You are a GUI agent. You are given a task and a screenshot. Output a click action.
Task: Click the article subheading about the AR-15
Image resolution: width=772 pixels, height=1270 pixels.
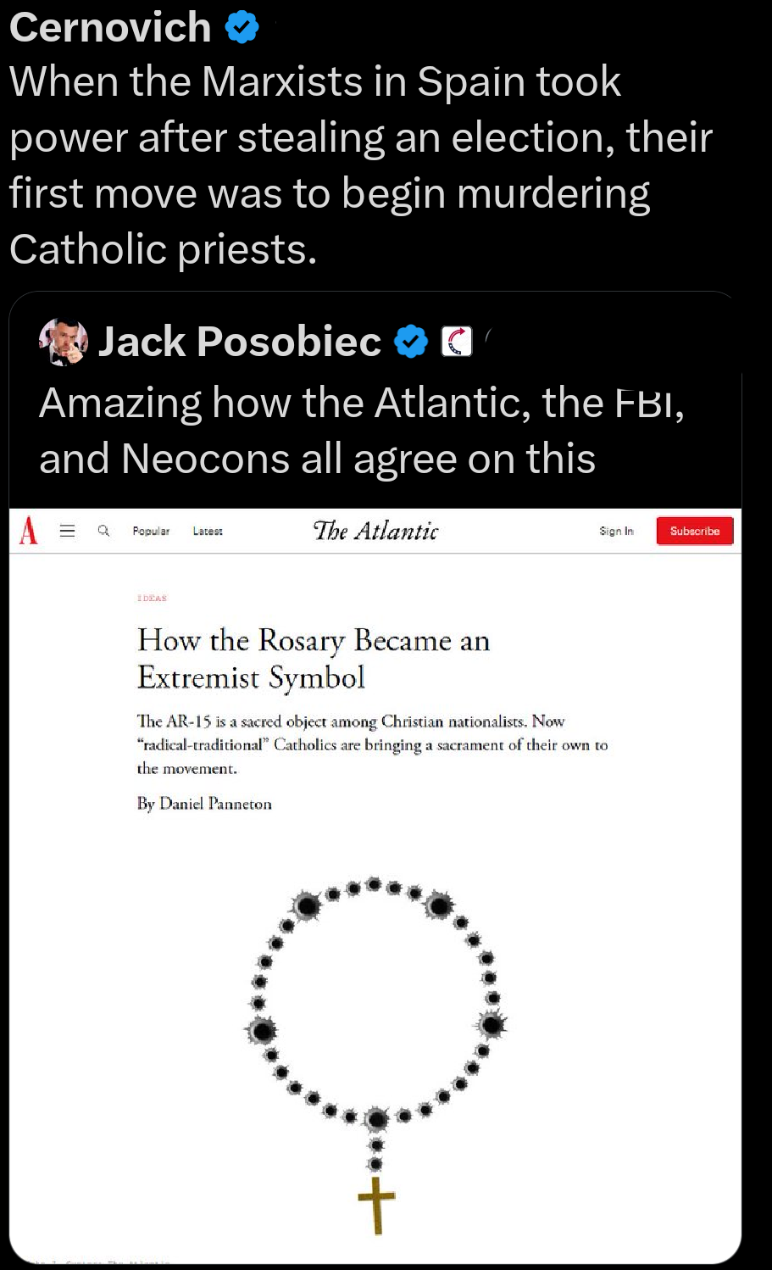click(x=372, y=744)
